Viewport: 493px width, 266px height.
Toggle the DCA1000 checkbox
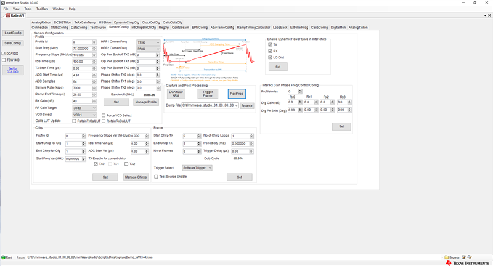coord(4,54)
